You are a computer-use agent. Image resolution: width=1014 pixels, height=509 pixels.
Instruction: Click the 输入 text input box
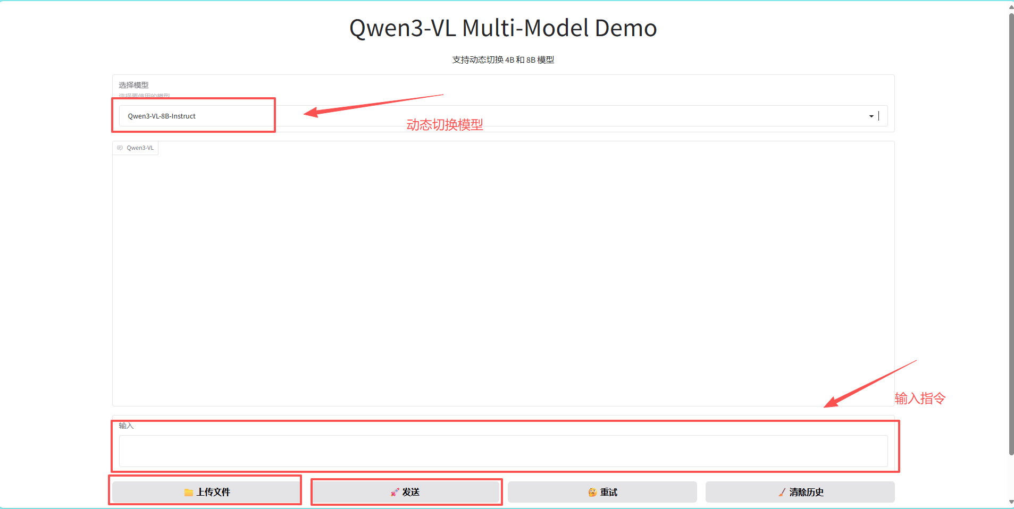[x=503, y=451]
